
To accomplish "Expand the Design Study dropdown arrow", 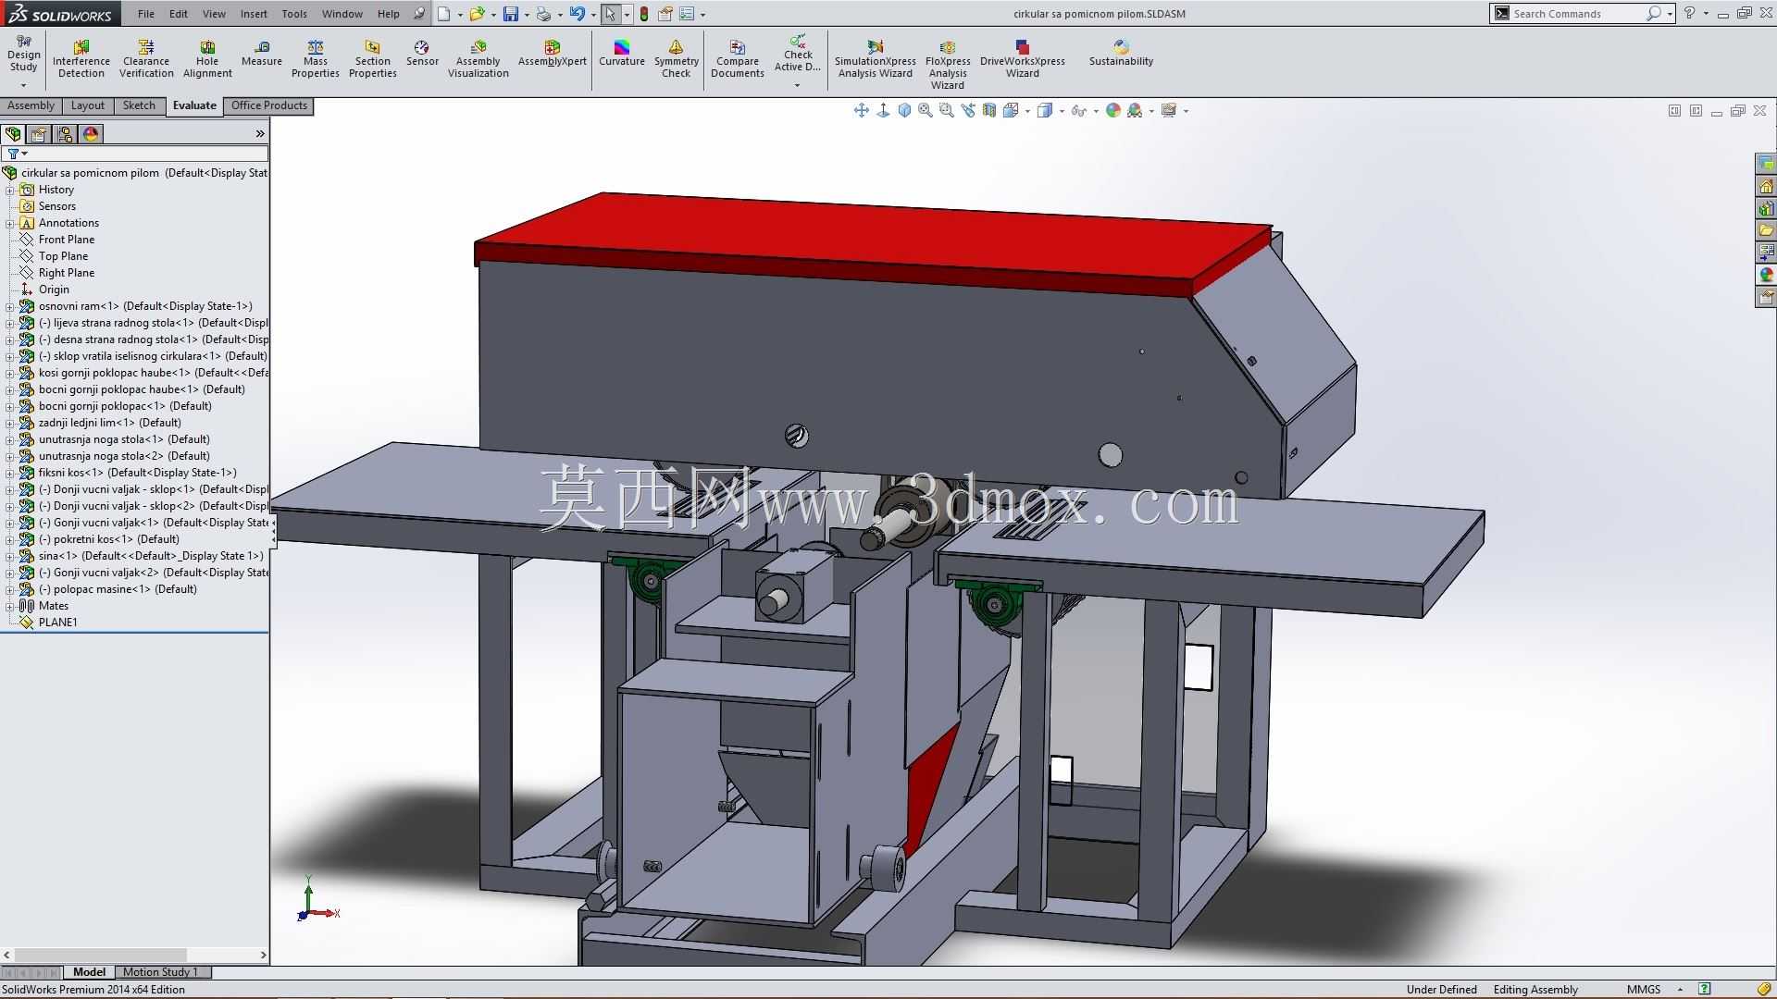I will coord(23,86).
